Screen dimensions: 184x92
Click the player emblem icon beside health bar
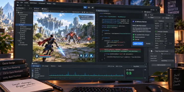click(37, 56)
